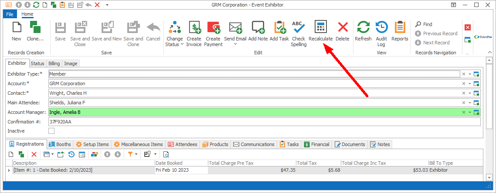
Task: Click the $53.03 total charge cell
Action: [x=384, y=170]
